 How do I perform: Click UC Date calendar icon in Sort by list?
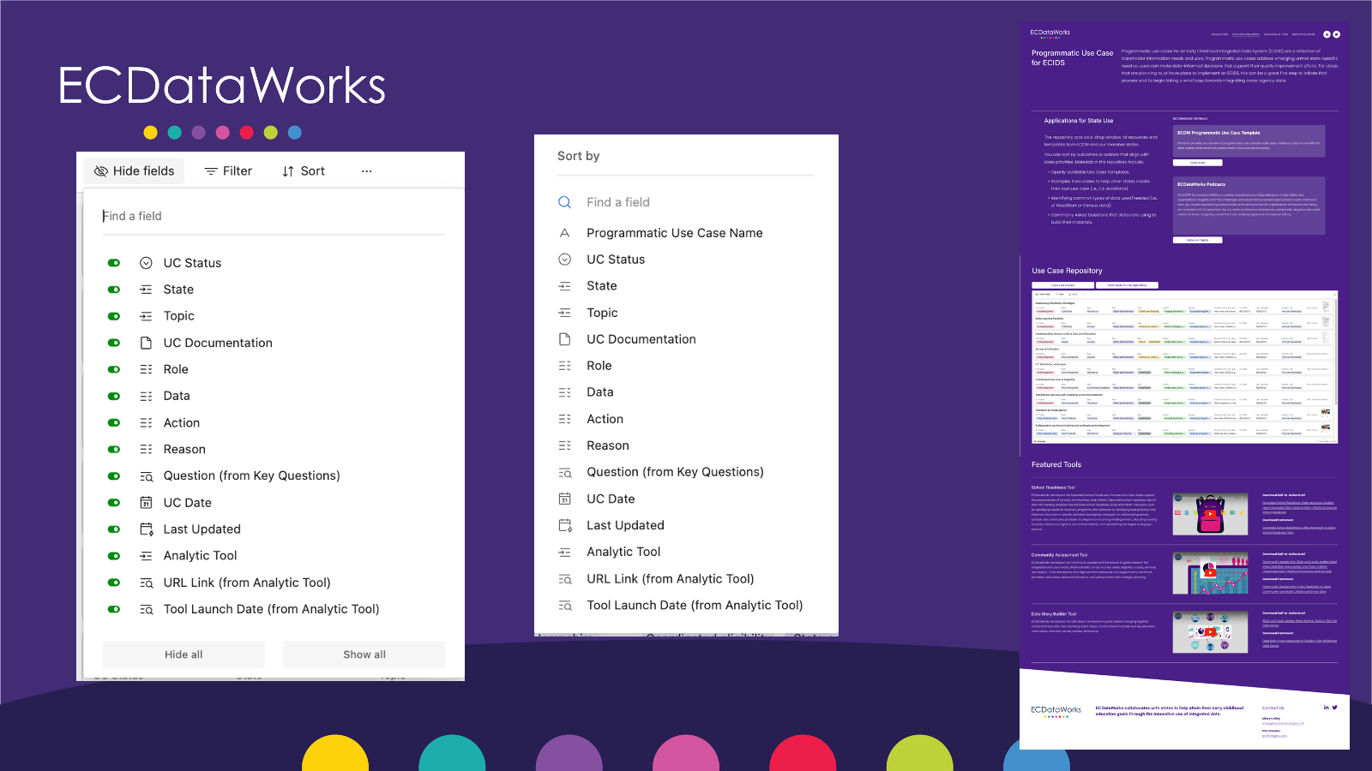pyautogui.click(x=564, y=499)
